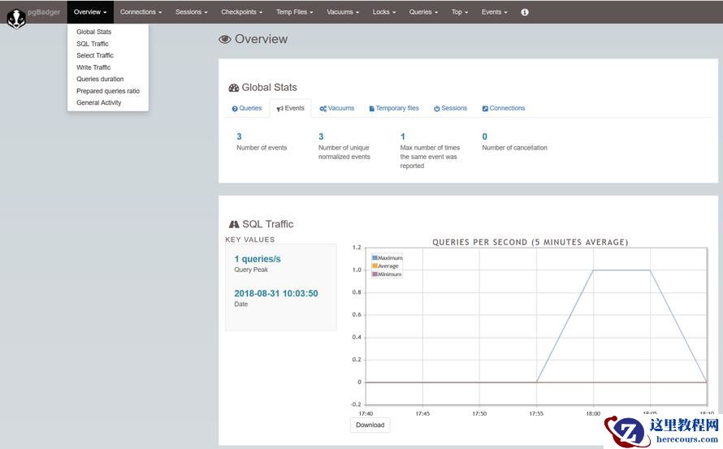Click the cogs icon on Vacuums tab
The height and width of the screenshot is (449, 723).
click(323, 109)
